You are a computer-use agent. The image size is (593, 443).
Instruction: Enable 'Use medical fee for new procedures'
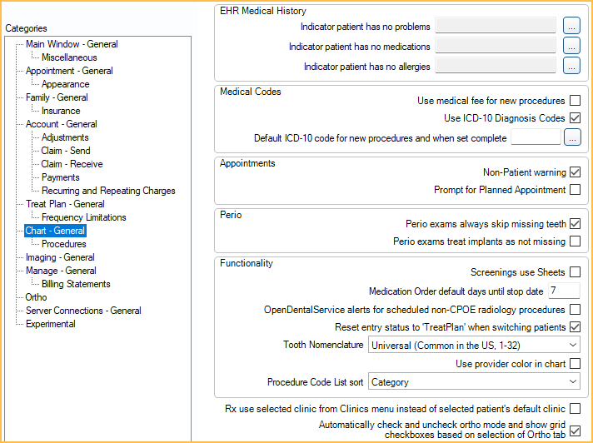click(x=575, y=101)
